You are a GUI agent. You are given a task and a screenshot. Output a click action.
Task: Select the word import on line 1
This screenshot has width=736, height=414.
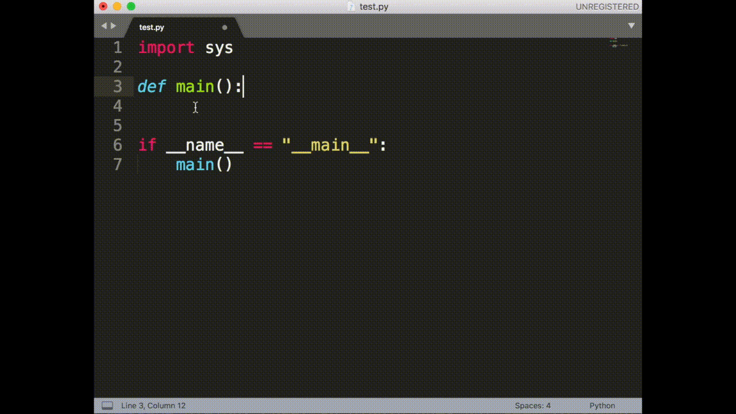[x=166, y=48]
